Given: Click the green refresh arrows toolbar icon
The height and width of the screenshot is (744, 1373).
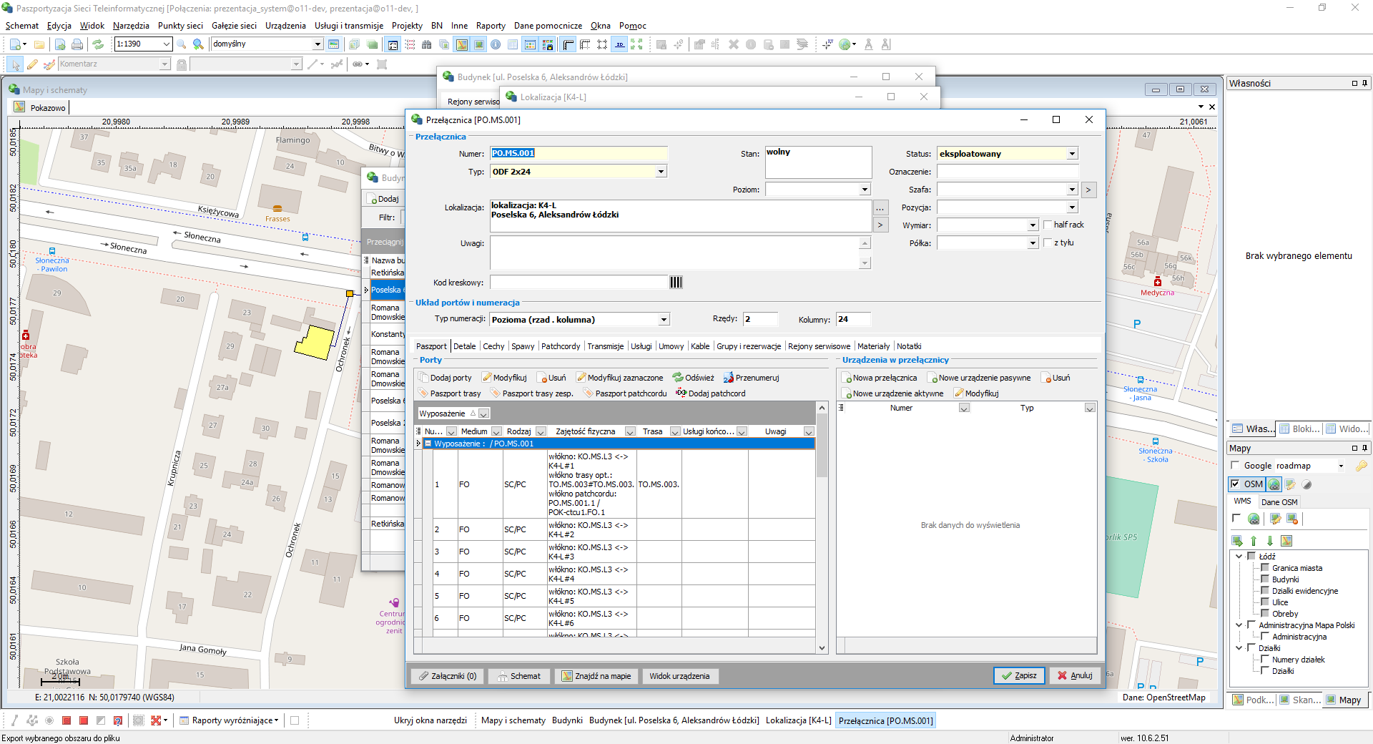Looking at the screenshot, I should [x=98, y=44].
